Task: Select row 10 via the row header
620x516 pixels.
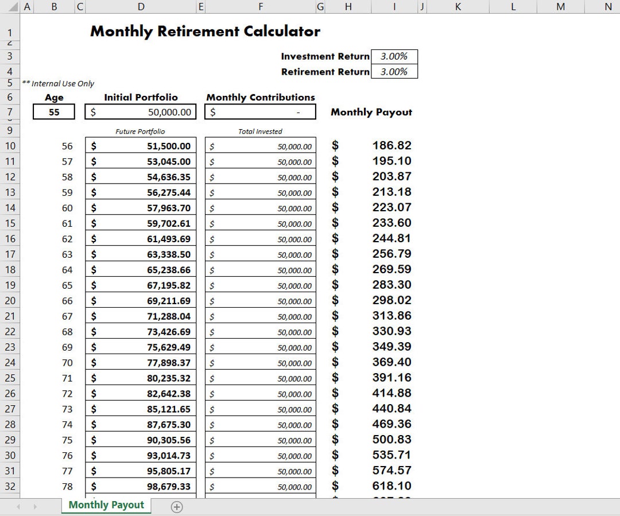Action: click(x=9, y=146)
